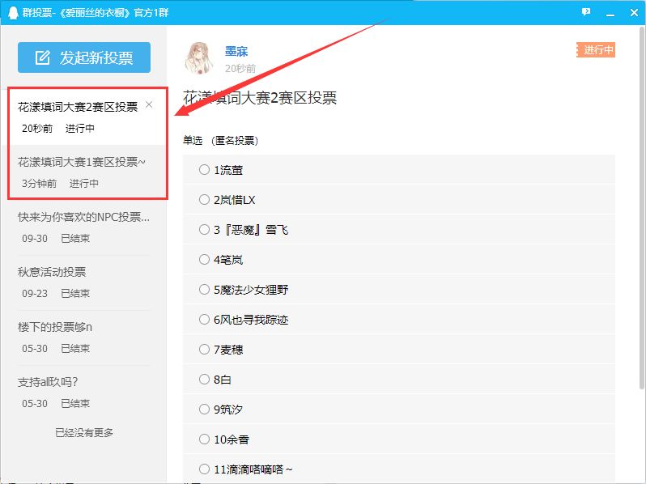Select option 2岚惜LX

399,200
